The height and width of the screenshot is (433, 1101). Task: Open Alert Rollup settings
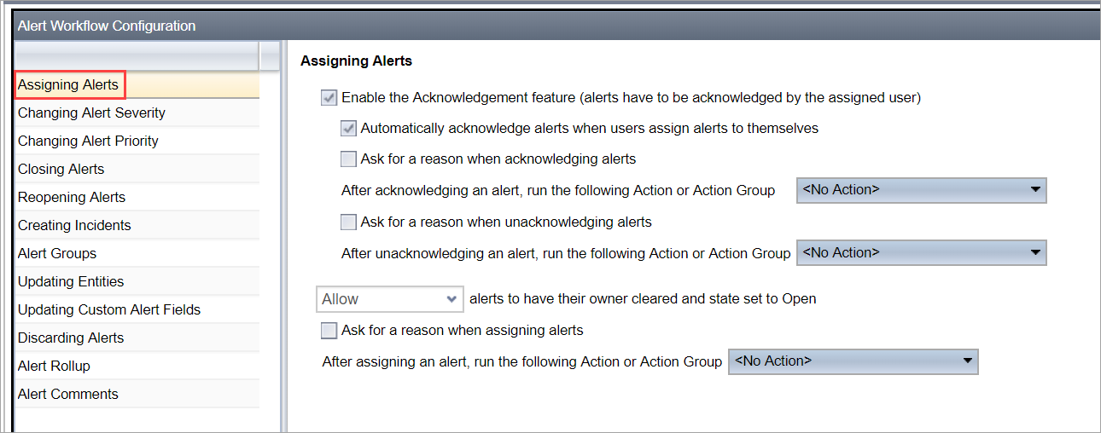[137, 366]
